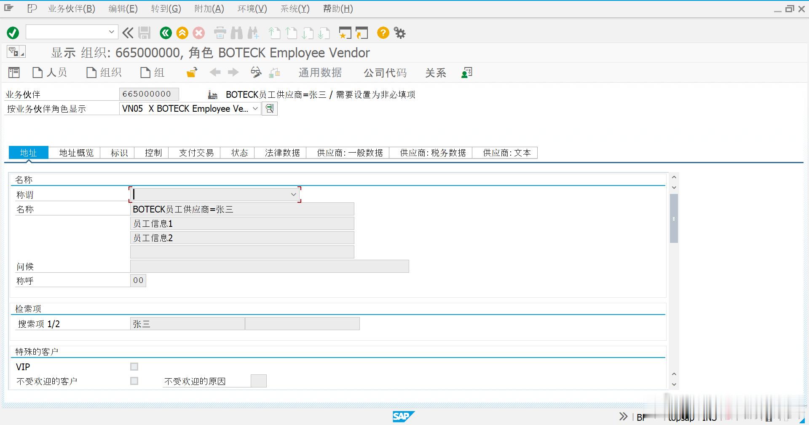Click the yellow Exit icon
Viewport: 809px width, 425px height.
[182, 32]
